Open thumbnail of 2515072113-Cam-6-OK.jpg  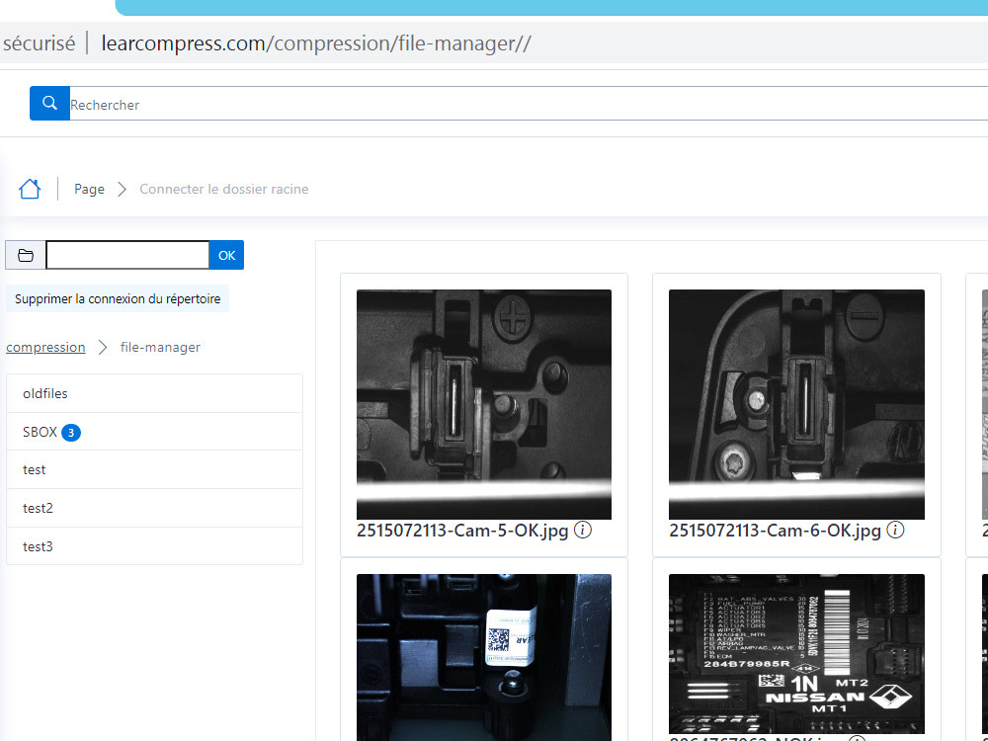click(796, 404)
